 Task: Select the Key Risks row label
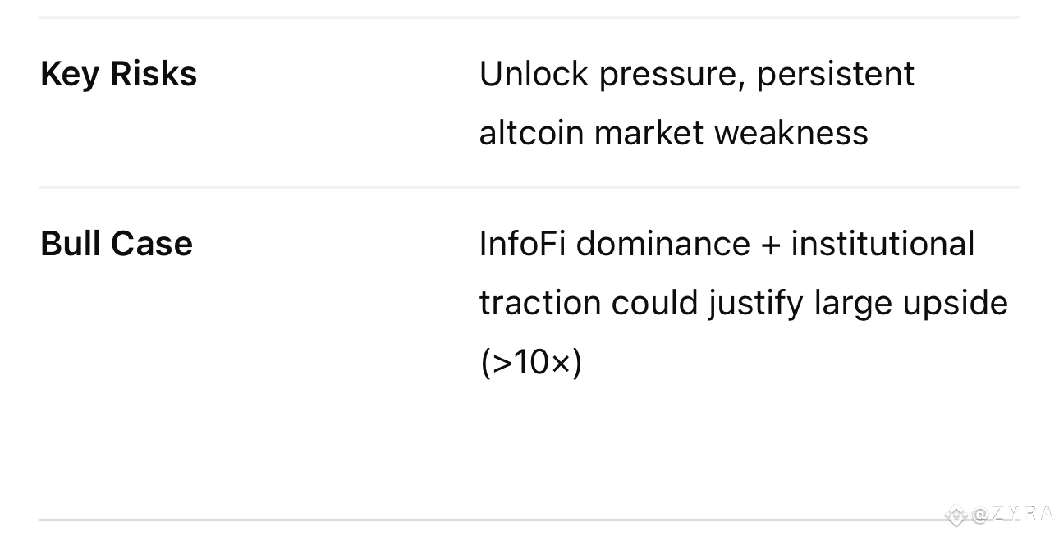pyautogui.click(x=119, y=74)
